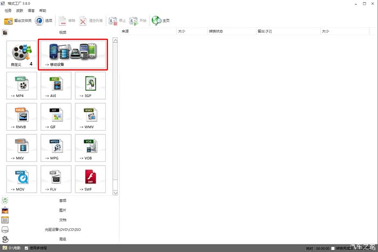
Task: Click the MOV QuickTime format icon
Action: coord(22,180)
